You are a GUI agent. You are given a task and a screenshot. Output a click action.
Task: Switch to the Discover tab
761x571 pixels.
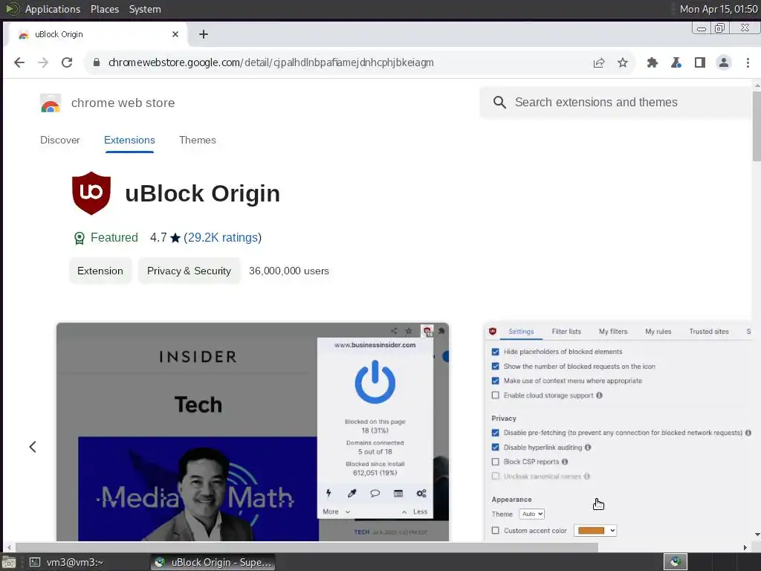(59, 140)
